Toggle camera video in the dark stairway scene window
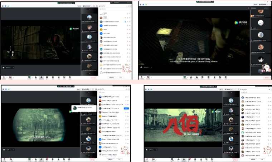Viewport: 272px width, 162px height. (10, 77)
